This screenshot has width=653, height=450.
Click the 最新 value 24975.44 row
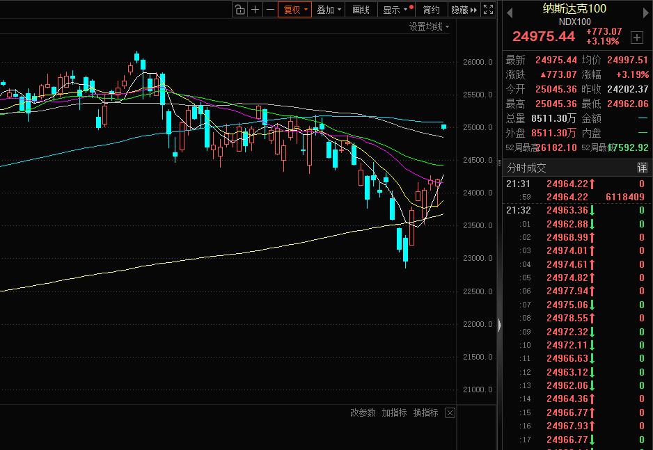(x=556, y=61)
